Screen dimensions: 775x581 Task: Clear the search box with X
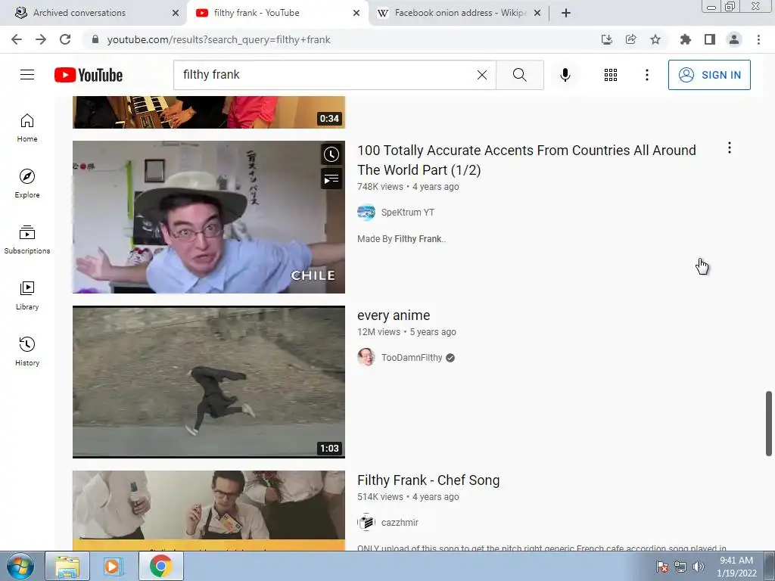coord(482,75)
